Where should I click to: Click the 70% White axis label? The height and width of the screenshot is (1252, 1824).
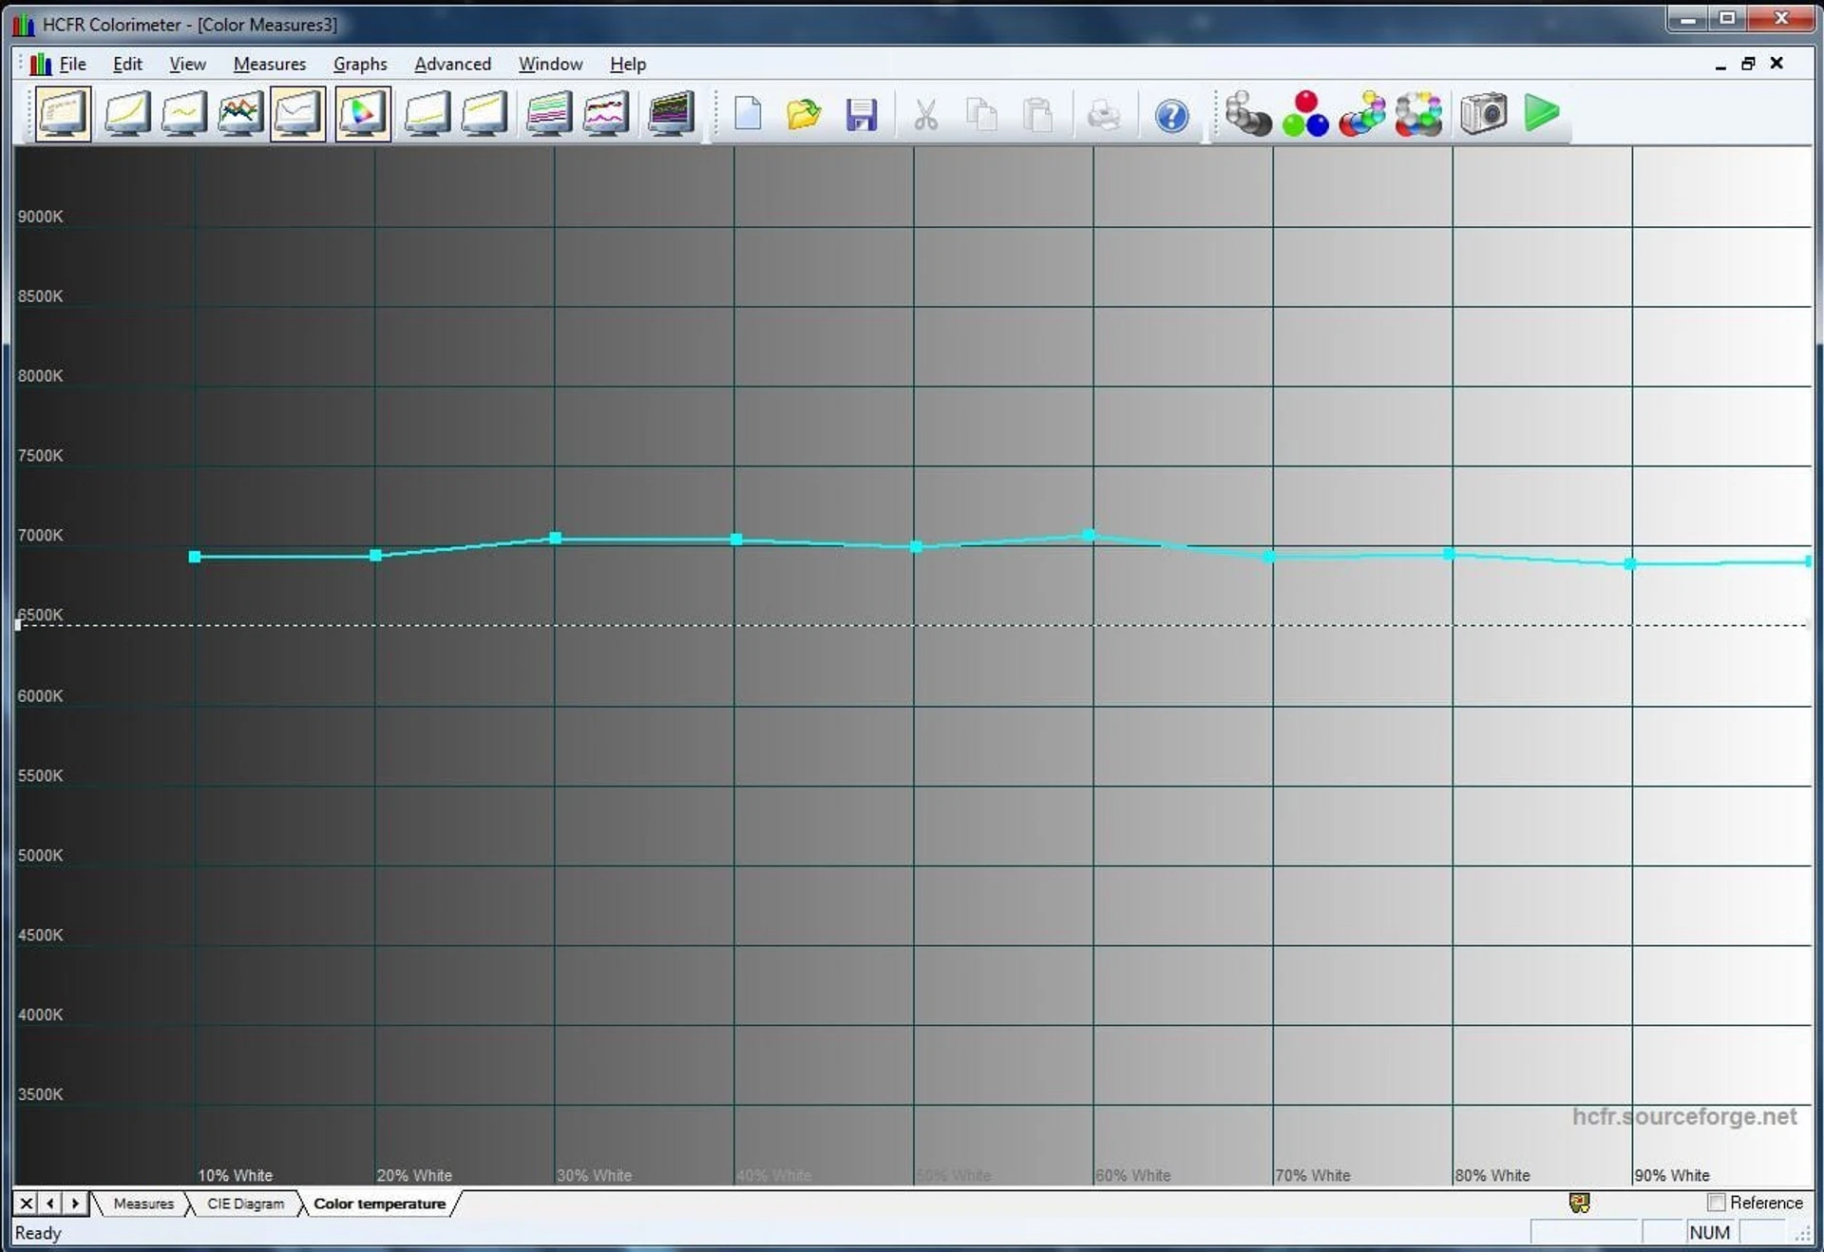[x=1313, y=1175]
